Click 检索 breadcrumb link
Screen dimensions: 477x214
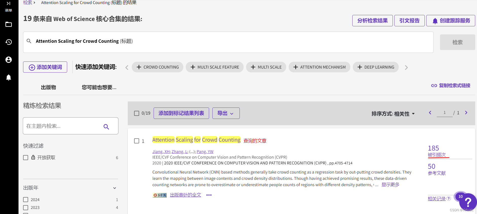(28, 3)
